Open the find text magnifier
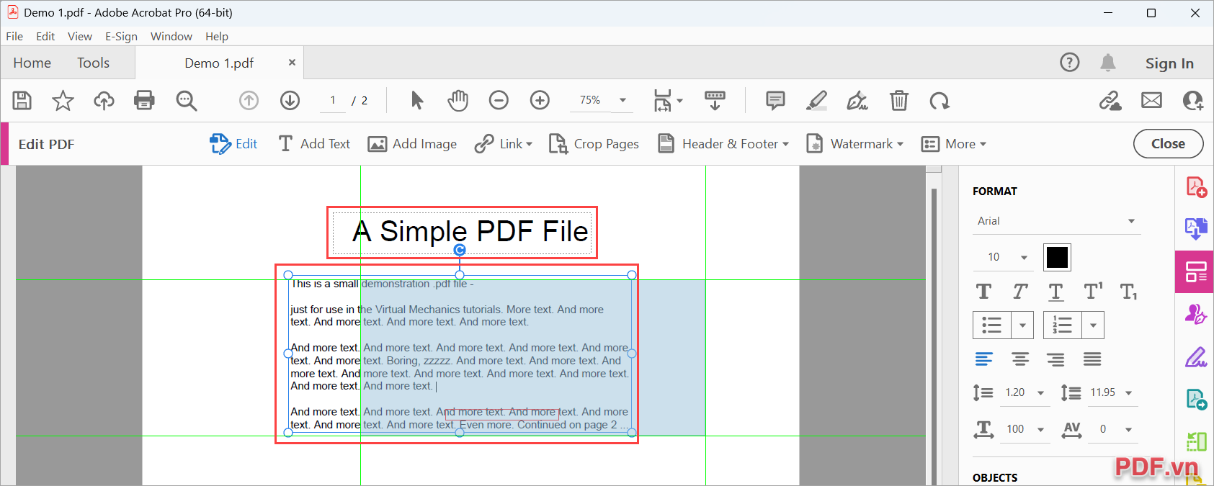The height and width of the screenshot is (486, 1214). click(x=187, y=101)
